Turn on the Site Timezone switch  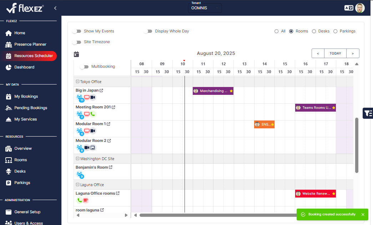(x=77, y=42)
